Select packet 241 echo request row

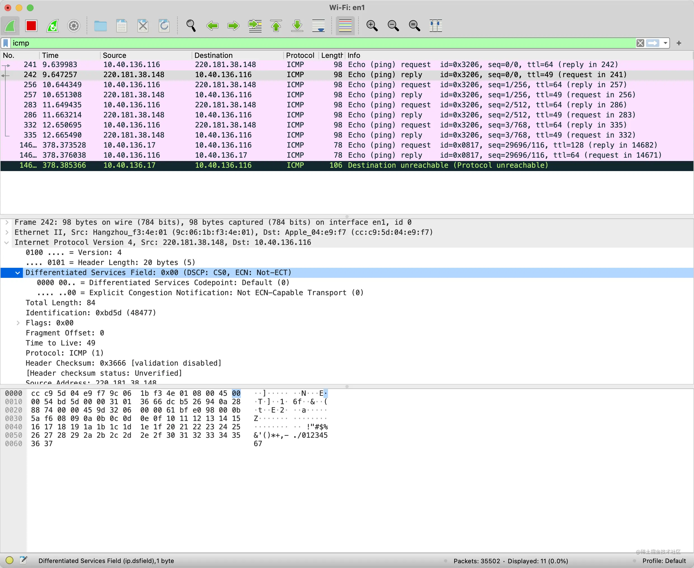tap(347, 65)
